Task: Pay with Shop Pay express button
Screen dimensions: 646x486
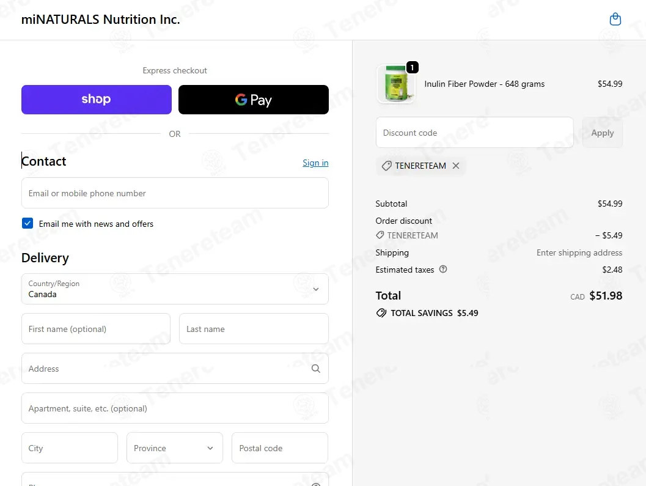Action: 97,100
